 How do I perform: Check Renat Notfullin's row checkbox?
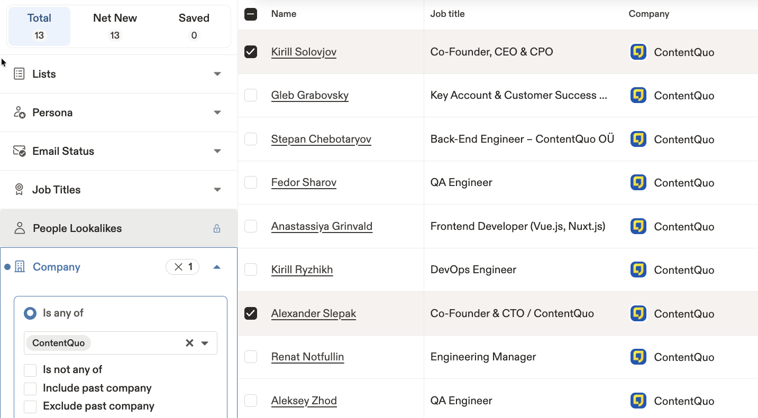[251, 357]
